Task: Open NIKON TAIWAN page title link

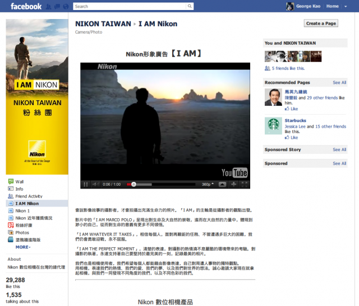Action: (x=103, y=23)
